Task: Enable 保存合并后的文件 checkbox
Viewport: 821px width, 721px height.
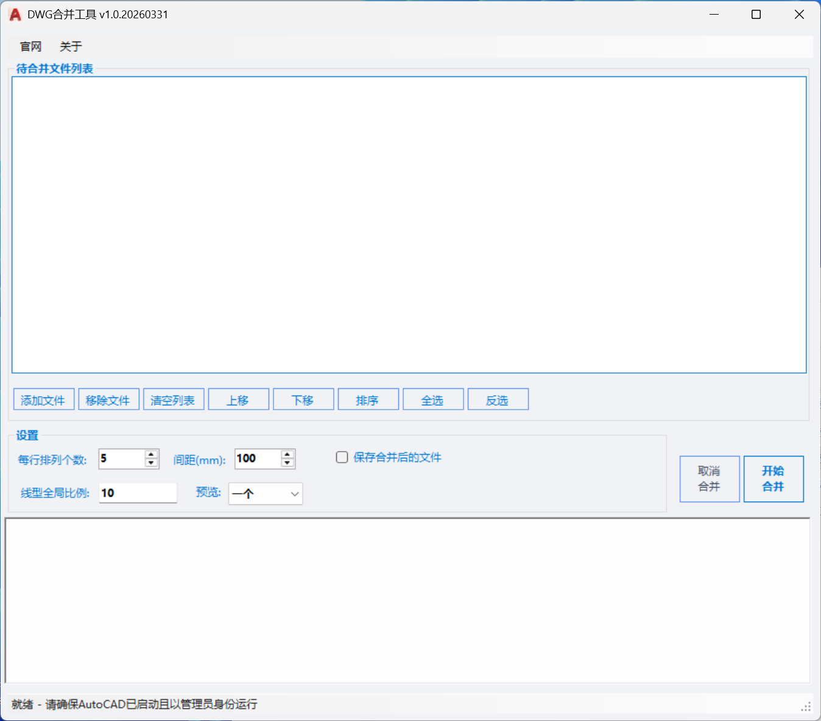Action: click(342, 457)
